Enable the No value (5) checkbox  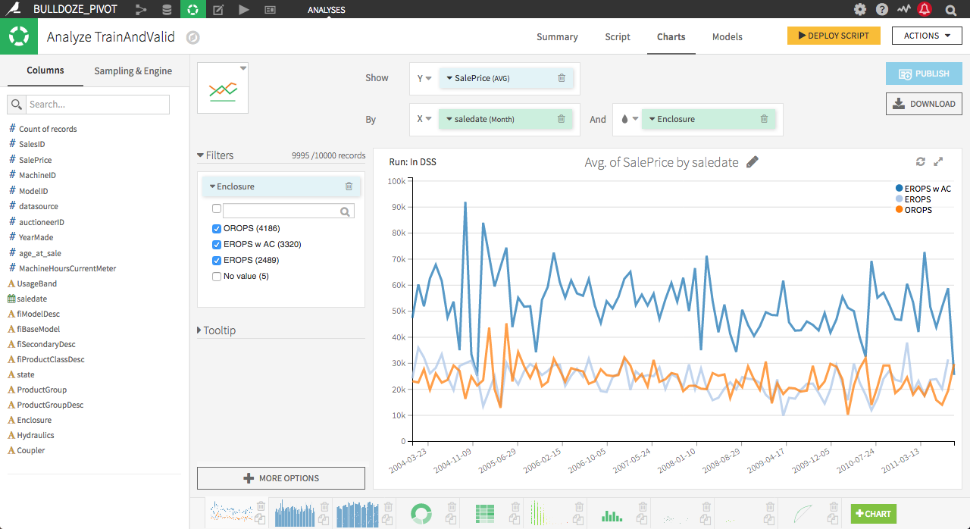click(x=217, y=277)
